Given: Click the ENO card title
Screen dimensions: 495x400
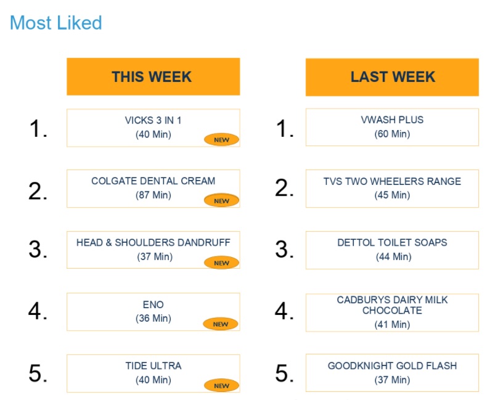Looking at the screenshot, I should tap(153, 304).
